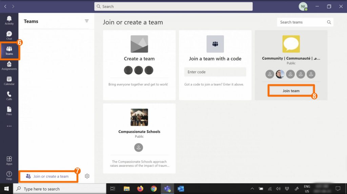Click the member avatar under Compassionate Schools
The height and width of the screenshot is (194, 347).
[139, 147]
